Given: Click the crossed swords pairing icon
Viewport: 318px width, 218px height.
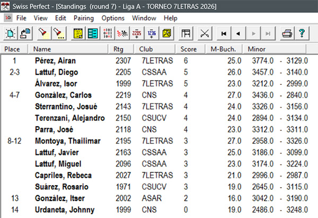Looking at the screenshot, I should [x=204, y=33].
